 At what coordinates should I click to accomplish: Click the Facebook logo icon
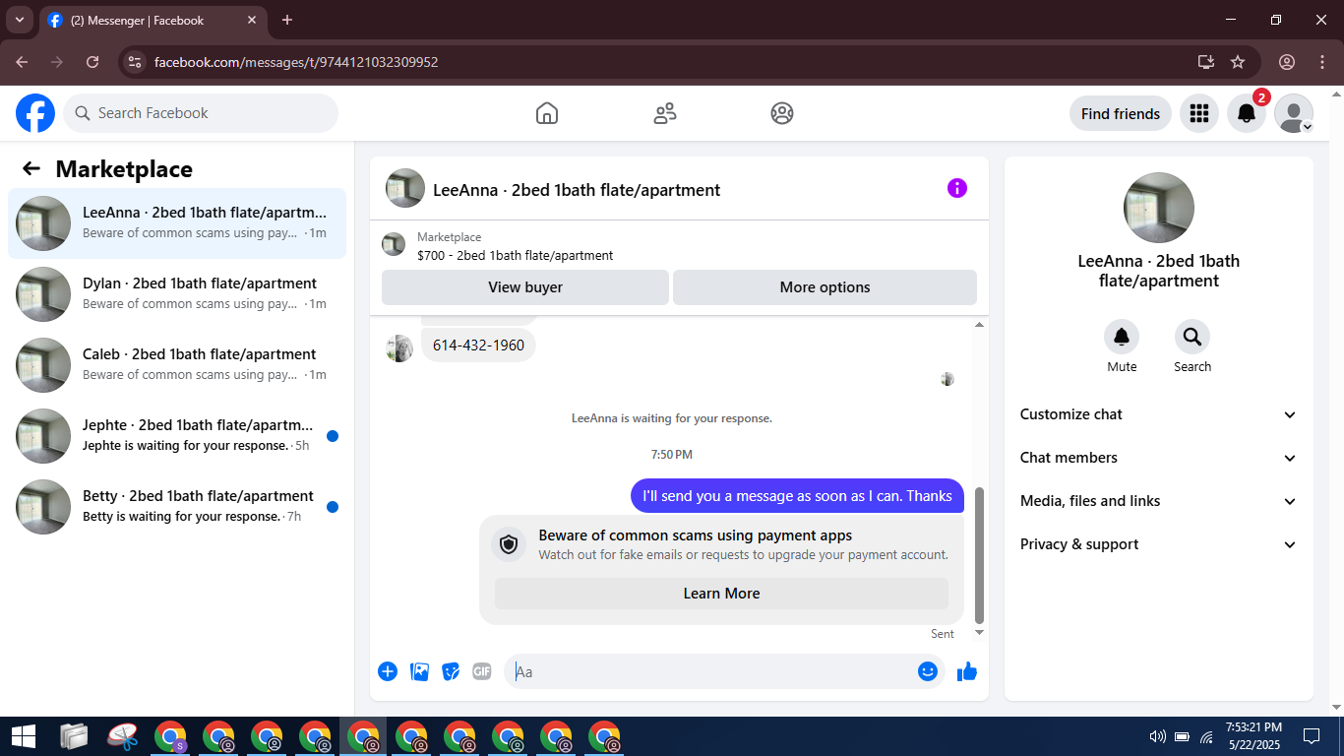(35, 113)
